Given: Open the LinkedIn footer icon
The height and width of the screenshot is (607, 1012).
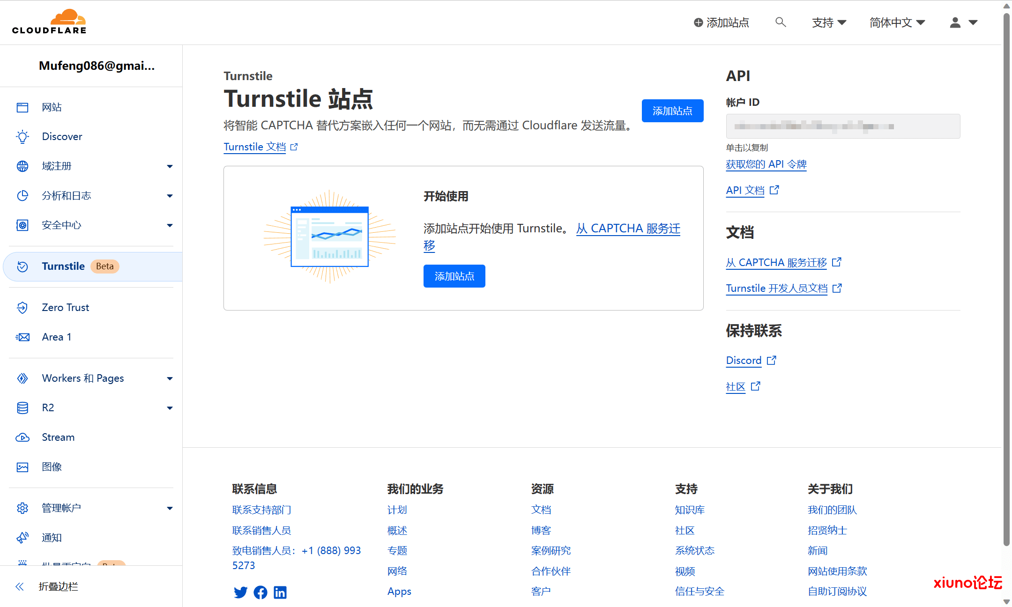Looking at the screenshot, I should coord(280,592).
